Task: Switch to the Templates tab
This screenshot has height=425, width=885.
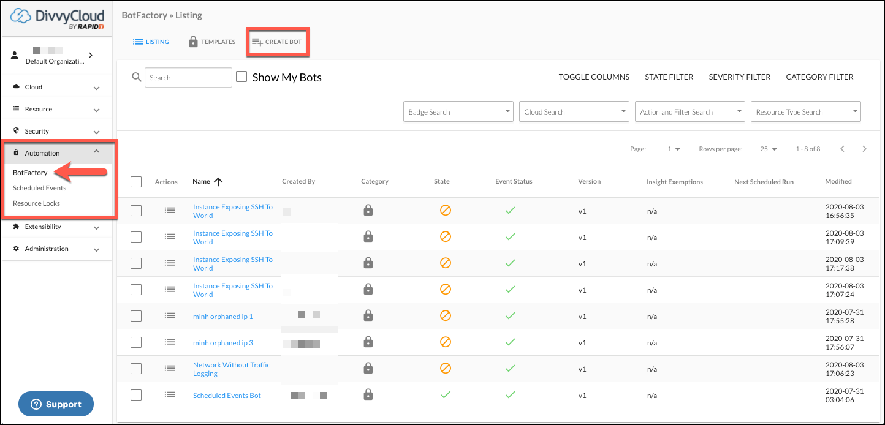Action: (211, 42)
